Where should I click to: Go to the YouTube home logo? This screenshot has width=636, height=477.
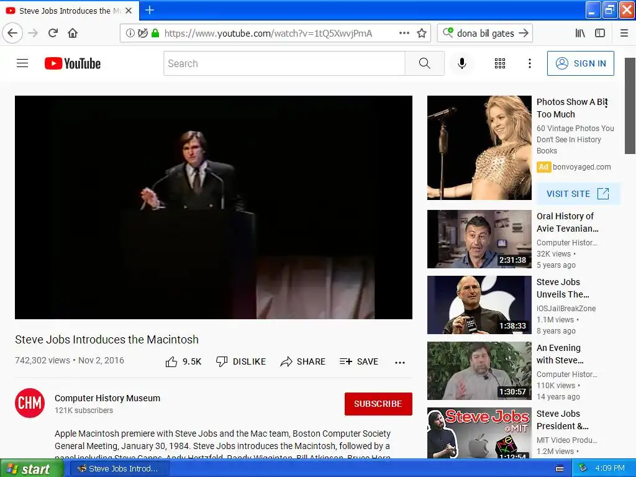(73, 63)
